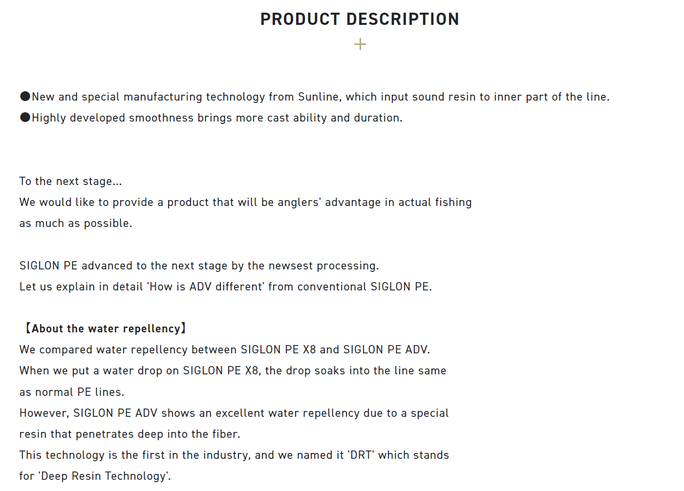684x491 pixels.
Task: Click the sentence starting 'SIGLON PE advanced'
Action: 199,266
